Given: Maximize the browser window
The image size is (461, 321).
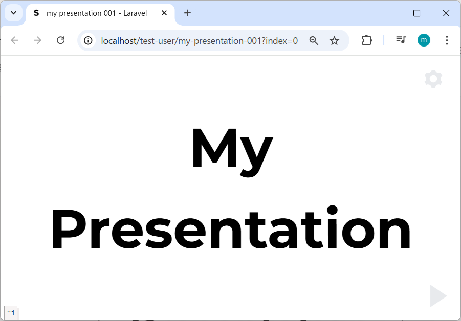Looking at the screenshot, I should [x=416, y=13].
